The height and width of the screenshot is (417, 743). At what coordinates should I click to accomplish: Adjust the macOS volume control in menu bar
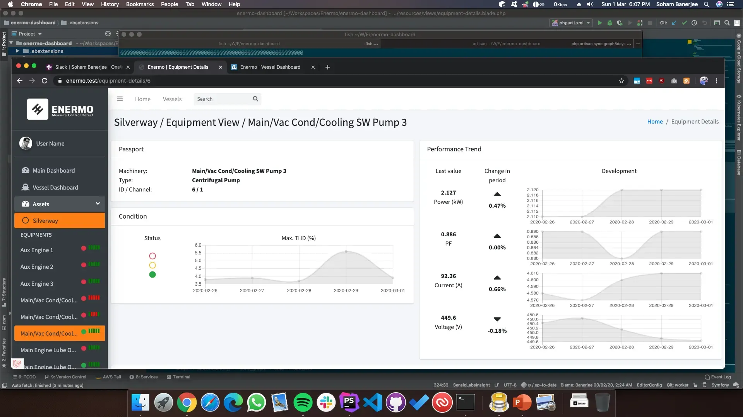coord(590,4)
